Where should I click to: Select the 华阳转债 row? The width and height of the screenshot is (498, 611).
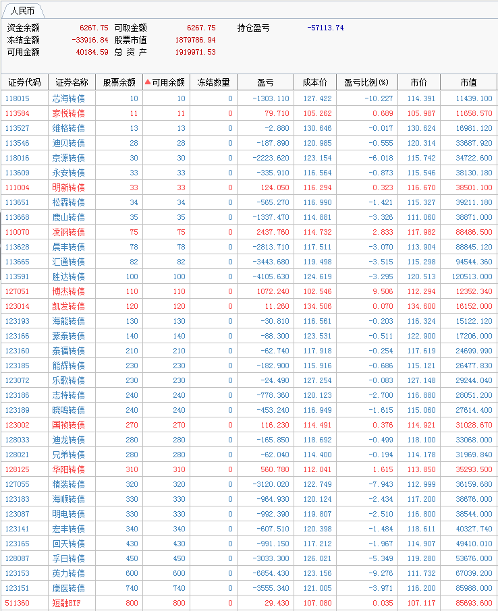point(249,469)
